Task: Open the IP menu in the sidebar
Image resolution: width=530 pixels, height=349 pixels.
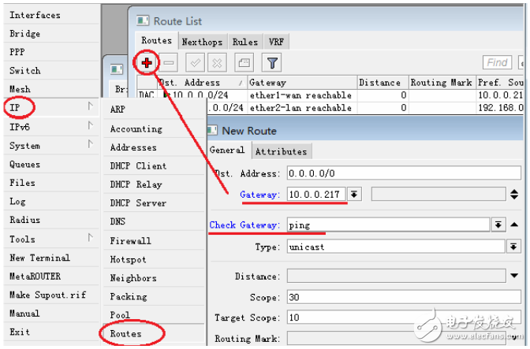Action: [17, 106]
